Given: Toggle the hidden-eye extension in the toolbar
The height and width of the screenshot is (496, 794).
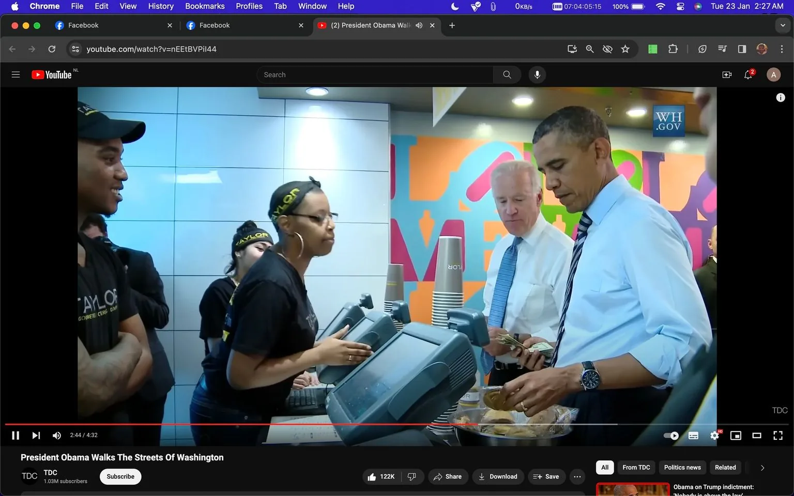Looking at the screenshot, I should (607, 49).
